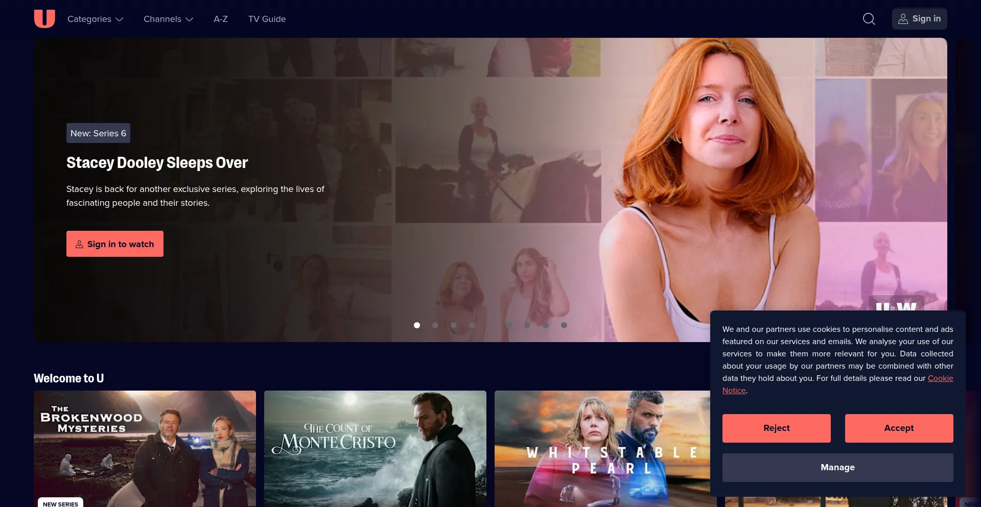Select the eighth carousel dot
The height and width of the screenshot is (507, 981).
[546, 325]
